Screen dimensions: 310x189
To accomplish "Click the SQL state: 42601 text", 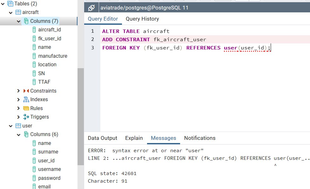I will click(x=112, y=173).
